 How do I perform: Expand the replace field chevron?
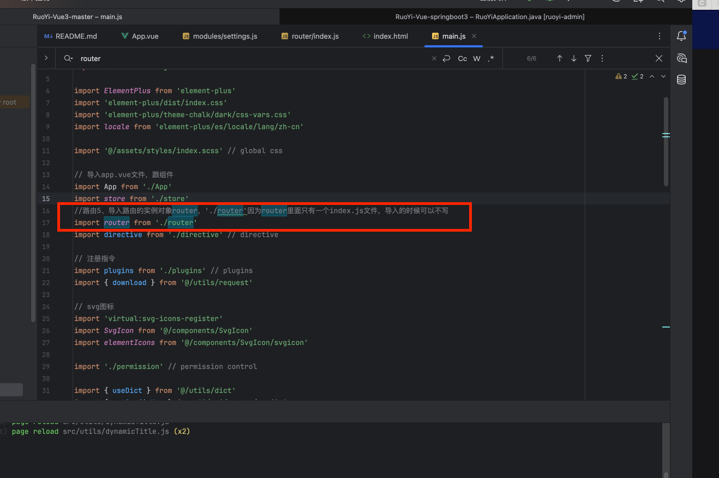[x=46, y=58]
